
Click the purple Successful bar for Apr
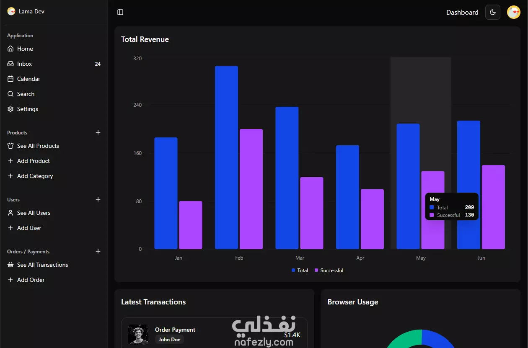(372, 219)
